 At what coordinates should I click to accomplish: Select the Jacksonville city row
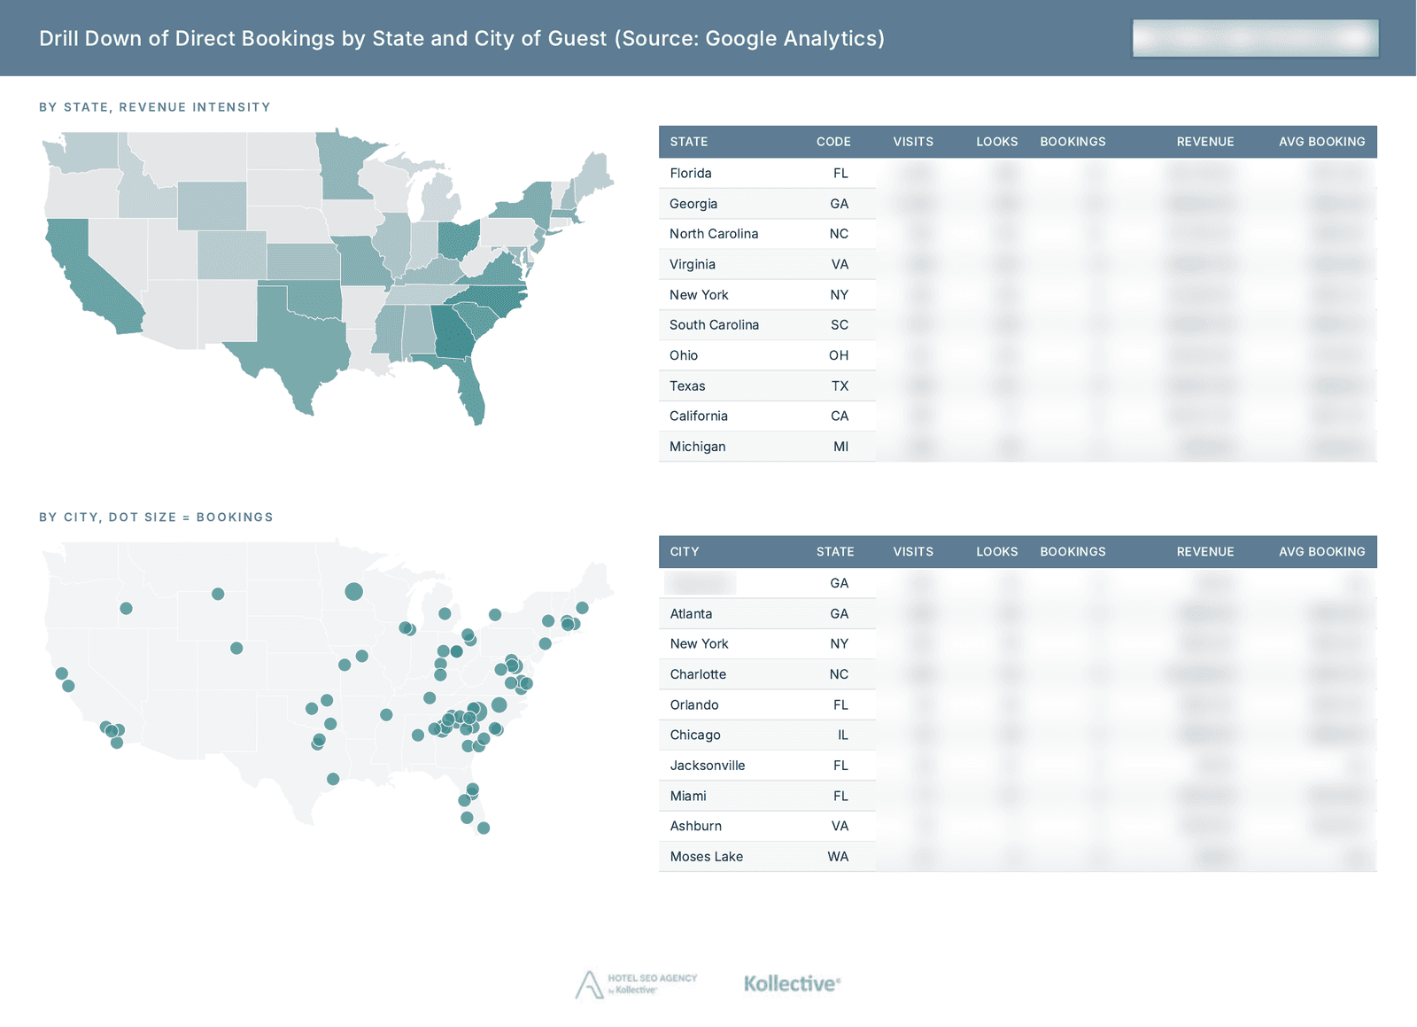[1018, 766]
